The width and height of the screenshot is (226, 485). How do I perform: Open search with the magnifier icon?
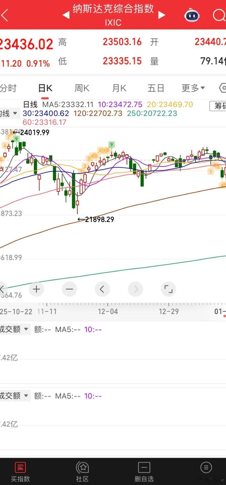click(219, 15)
